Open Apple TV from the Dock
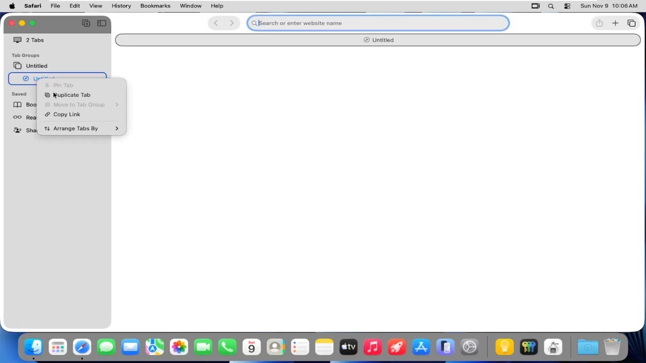The image size is (646, 363). (x=348, y=347)
